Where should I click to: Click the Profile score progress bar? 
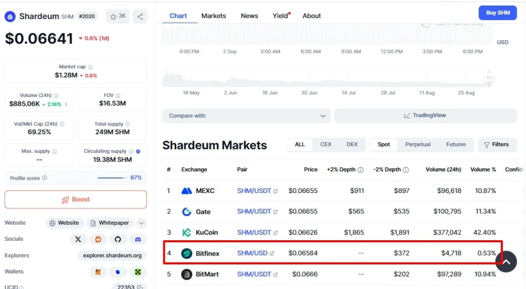pos(112,178)
